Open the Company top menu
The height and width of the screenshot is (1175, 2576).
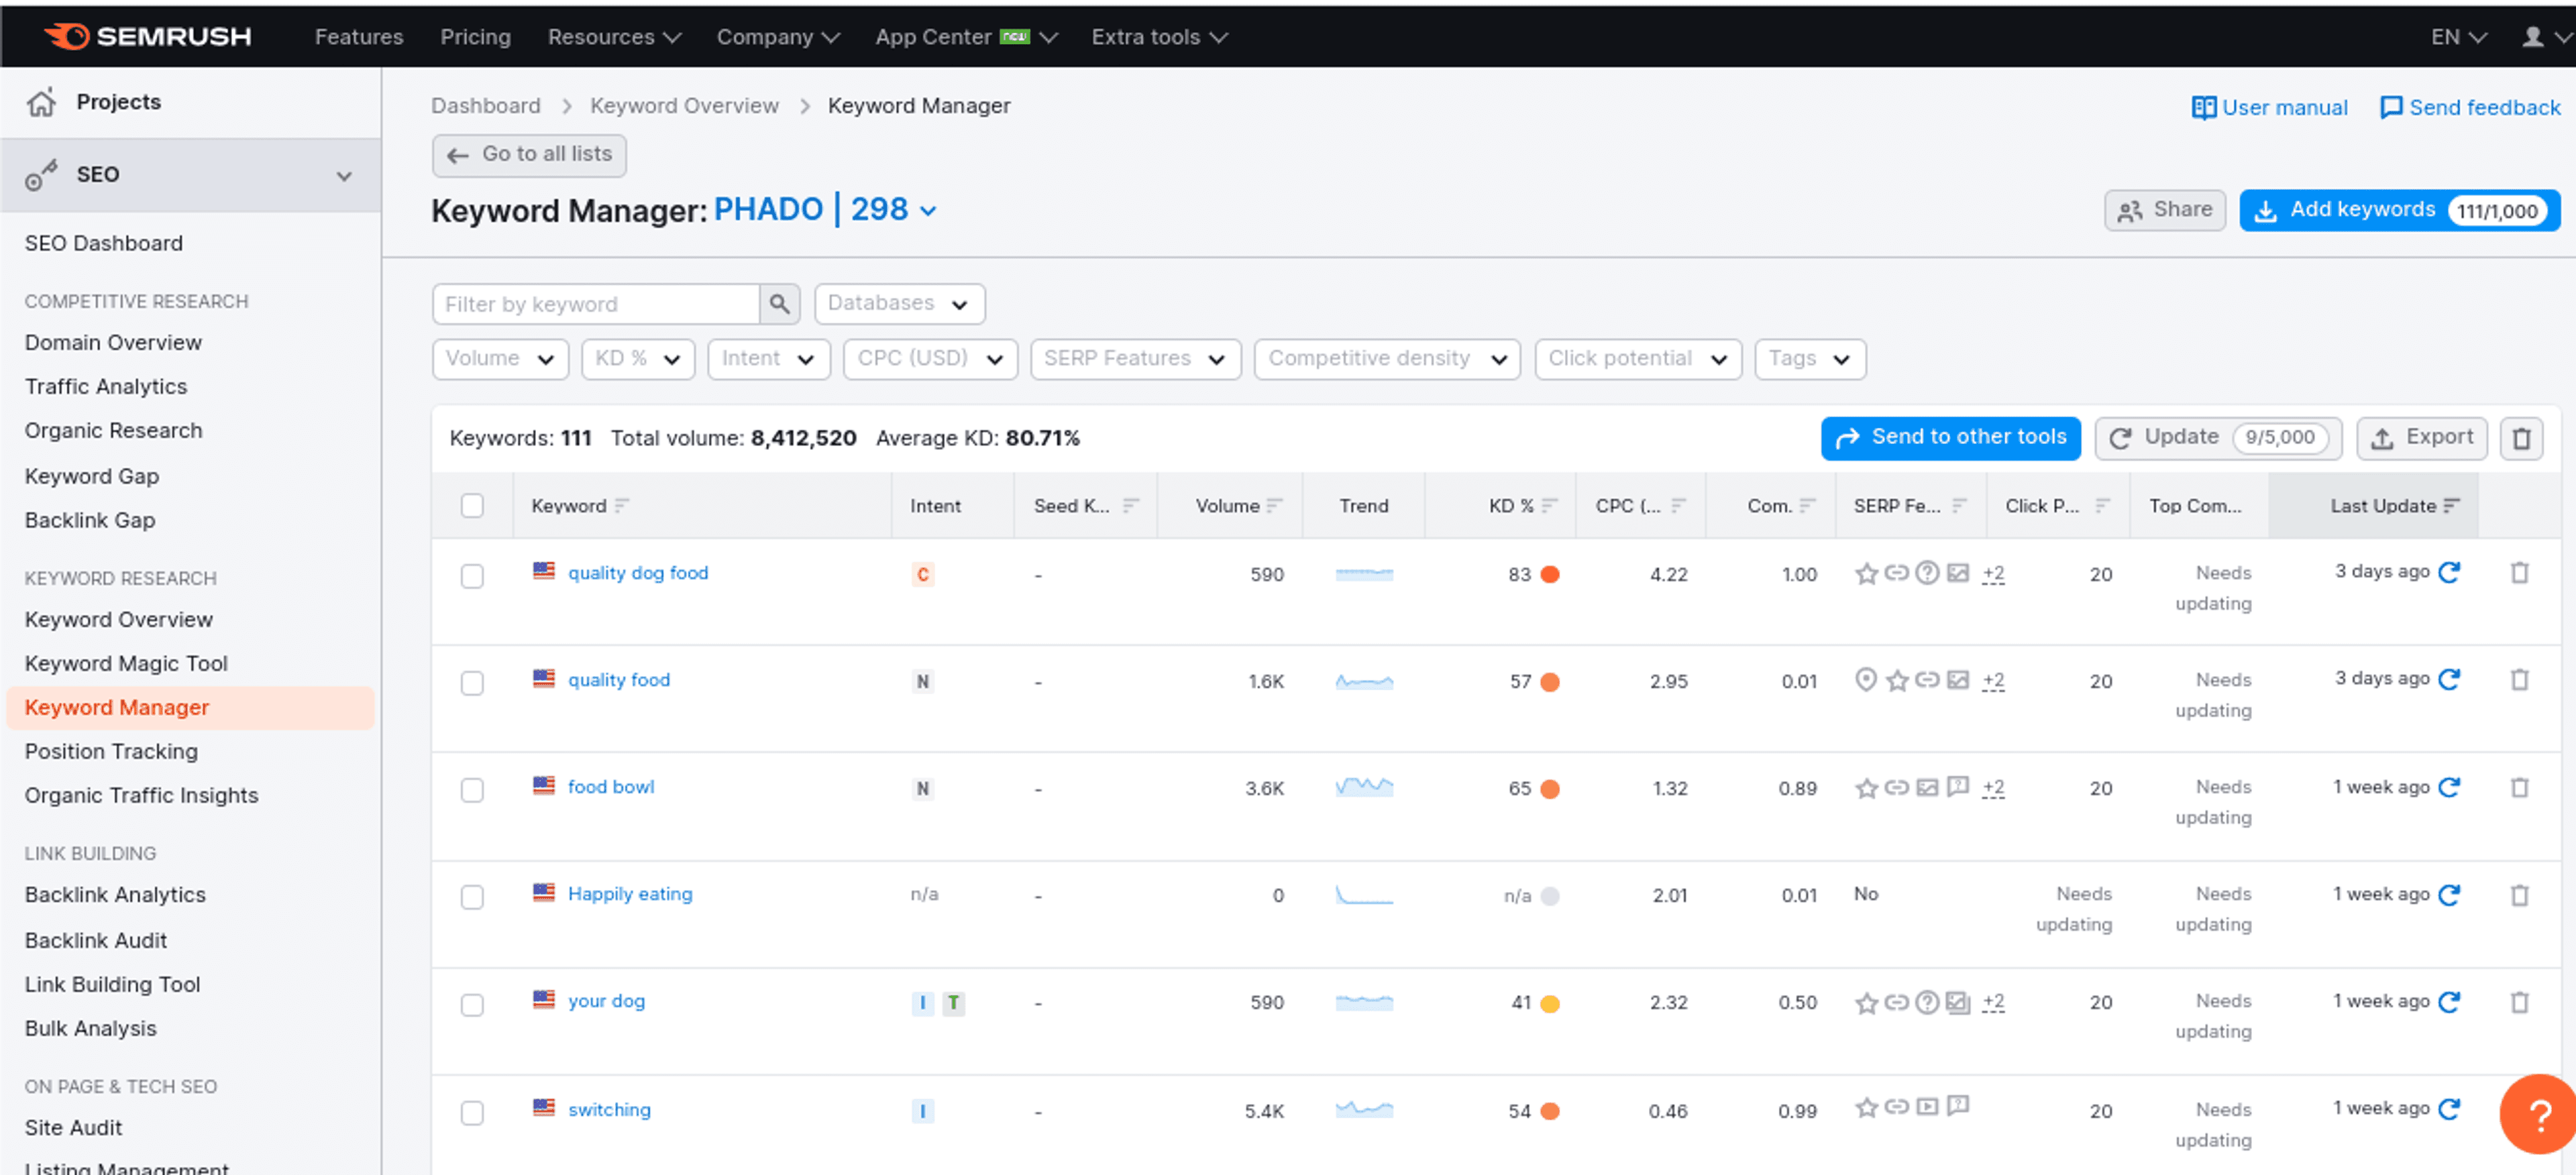point(778,37)
